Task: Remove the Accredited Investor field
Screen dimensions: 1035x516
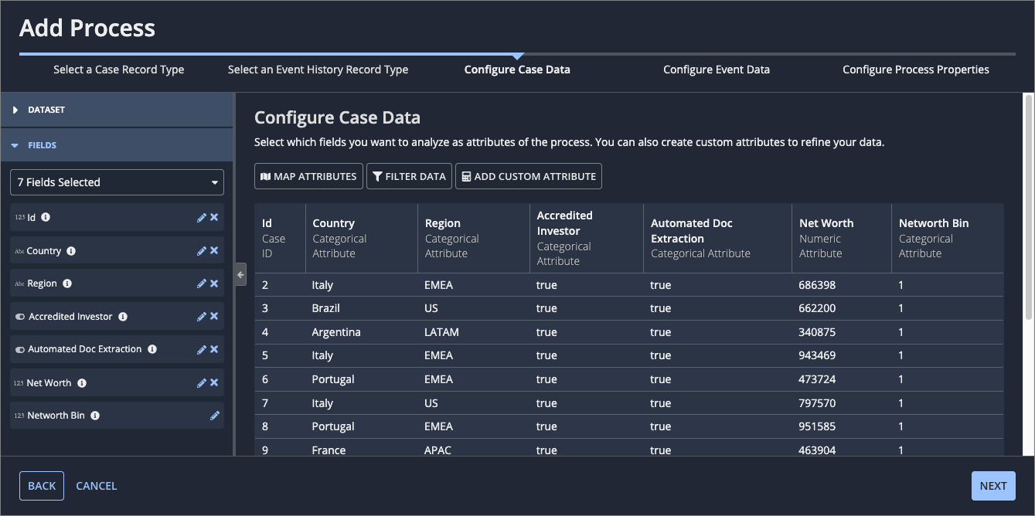Action: click(x=214, y=317)
